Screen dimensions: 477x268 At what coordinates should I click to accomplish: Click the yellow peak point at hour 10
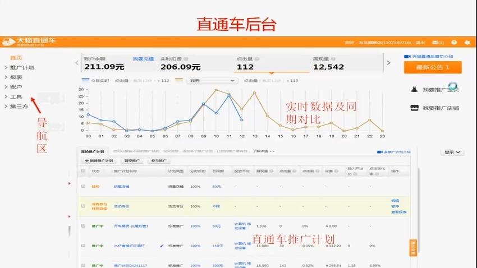click(216, 90)
